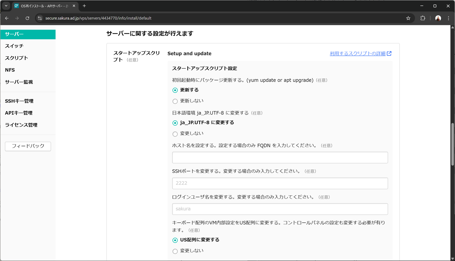455x261 pixels.
Task: Click the フィードバック button
Action: pyautogui.click(x=28, y=146)
